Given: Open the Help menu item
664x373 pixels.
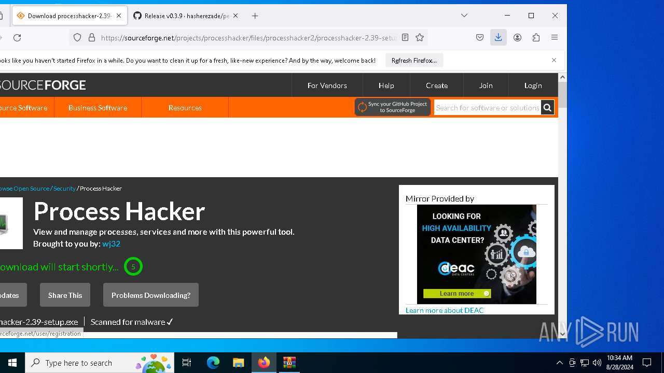Looking at the screenshot, I should pyautogui.click(x=386, y=85).
